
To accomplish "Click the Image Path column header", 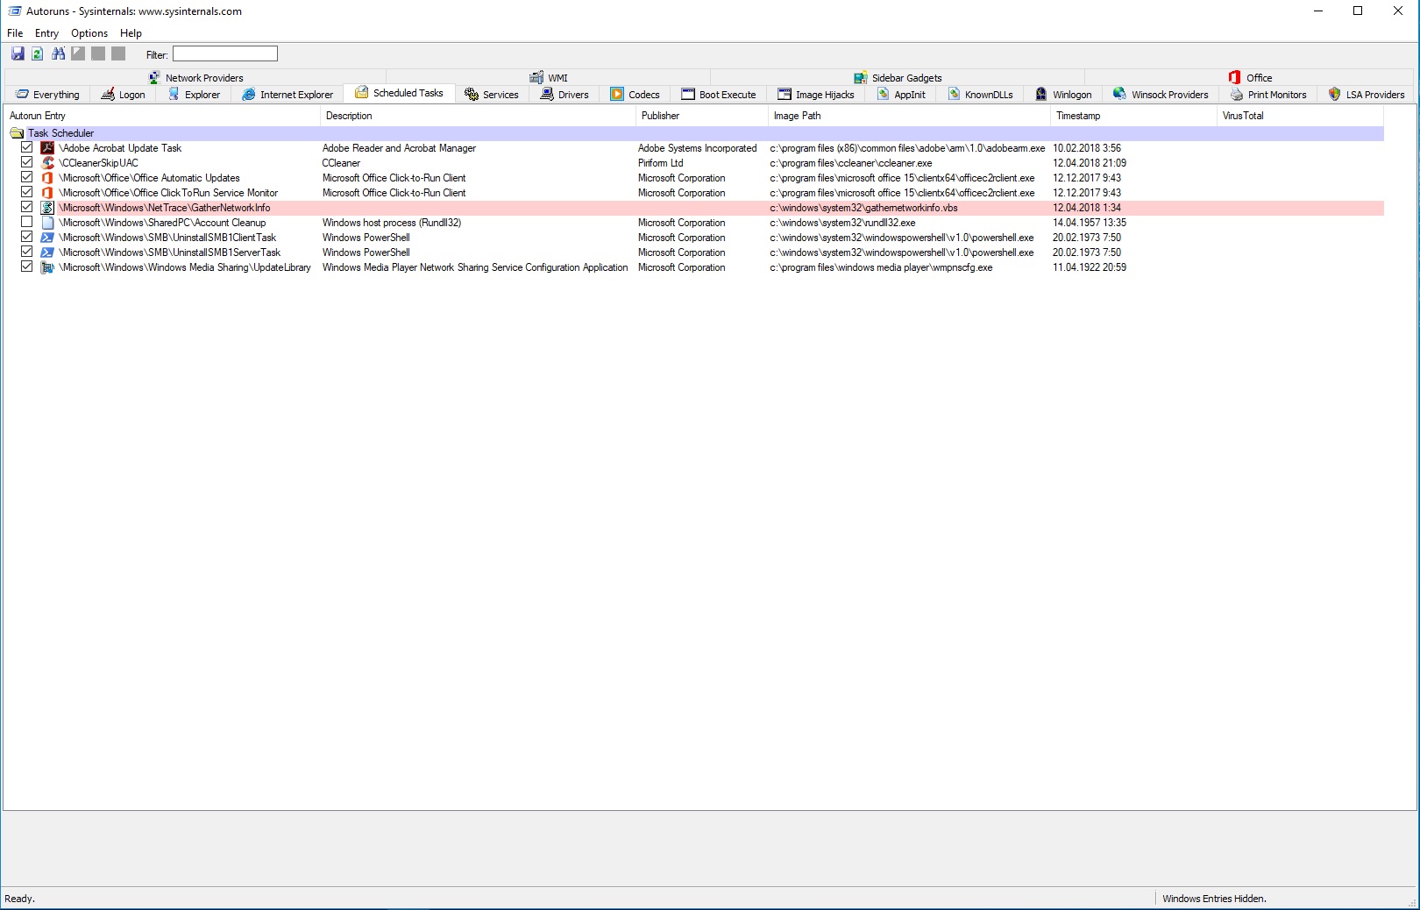I will 909,116.
